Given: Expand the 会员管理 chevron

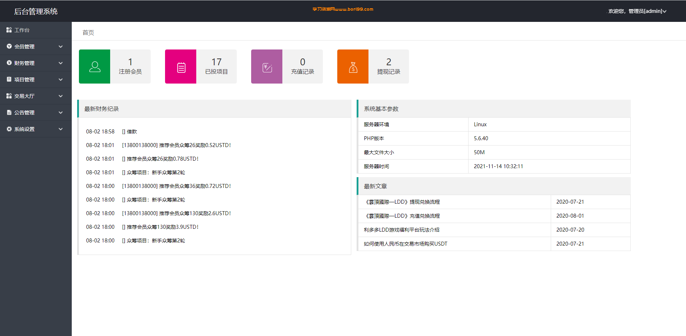Looking at the screenshot, I should (x=61, y=47).
